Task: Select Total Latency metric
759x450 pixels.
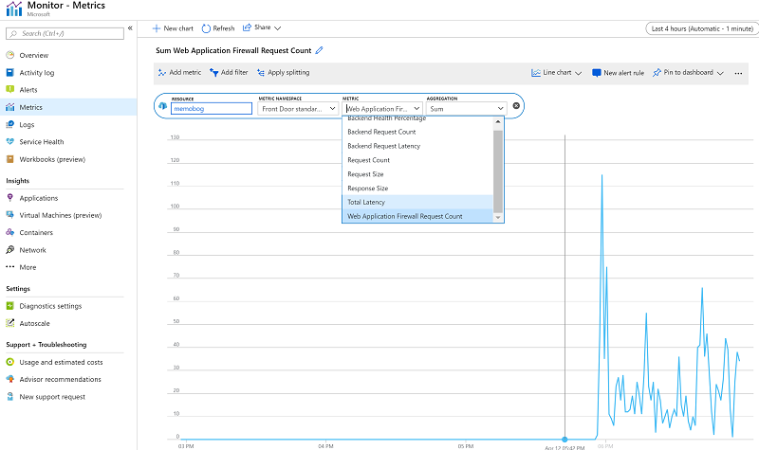Action: (x=417, y=202)
